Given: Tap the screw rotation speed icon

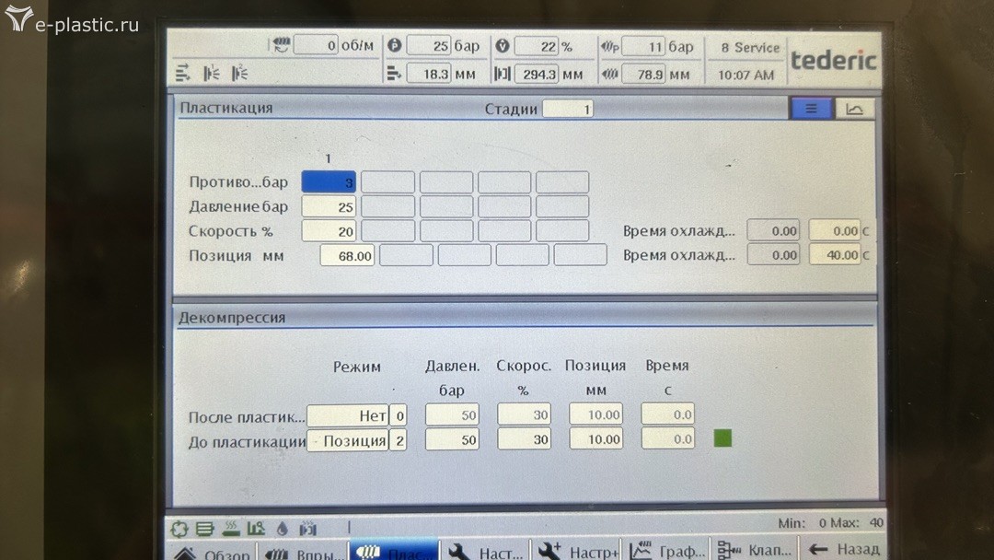Looking at the screenshot, I should pos(280,45).
